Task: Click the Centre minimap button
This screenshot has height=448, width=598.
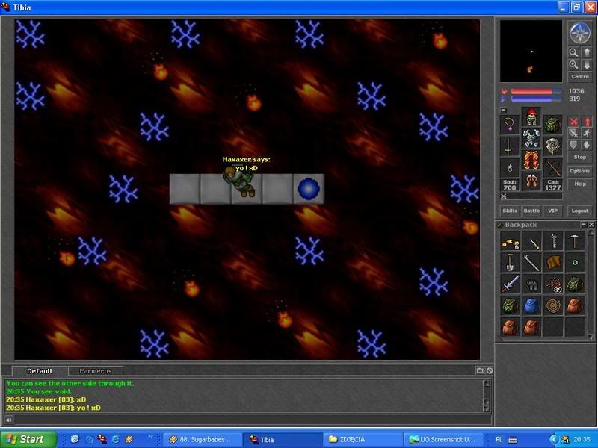Action: pyautogui.click(x=580, y=77)
